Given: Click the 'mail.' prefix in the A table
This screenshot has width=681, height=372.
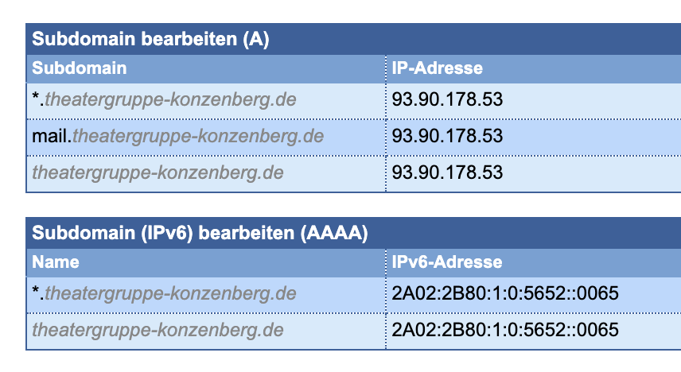Looking at the screenshot, I should (52, 136).
